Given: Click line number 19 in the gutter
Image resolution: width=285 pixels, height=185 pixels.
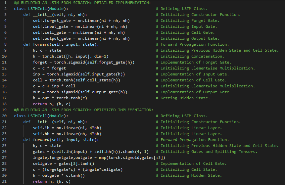Looking at the screenshot, I should click(5, 110).
